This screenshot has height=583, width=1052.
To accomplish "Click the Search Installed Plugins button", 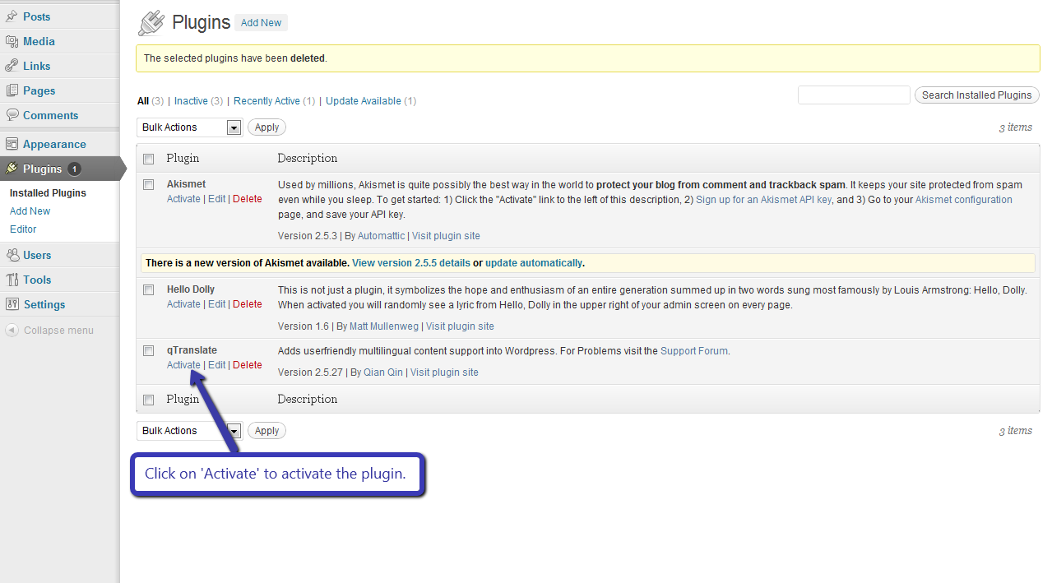I will point(976,95).
